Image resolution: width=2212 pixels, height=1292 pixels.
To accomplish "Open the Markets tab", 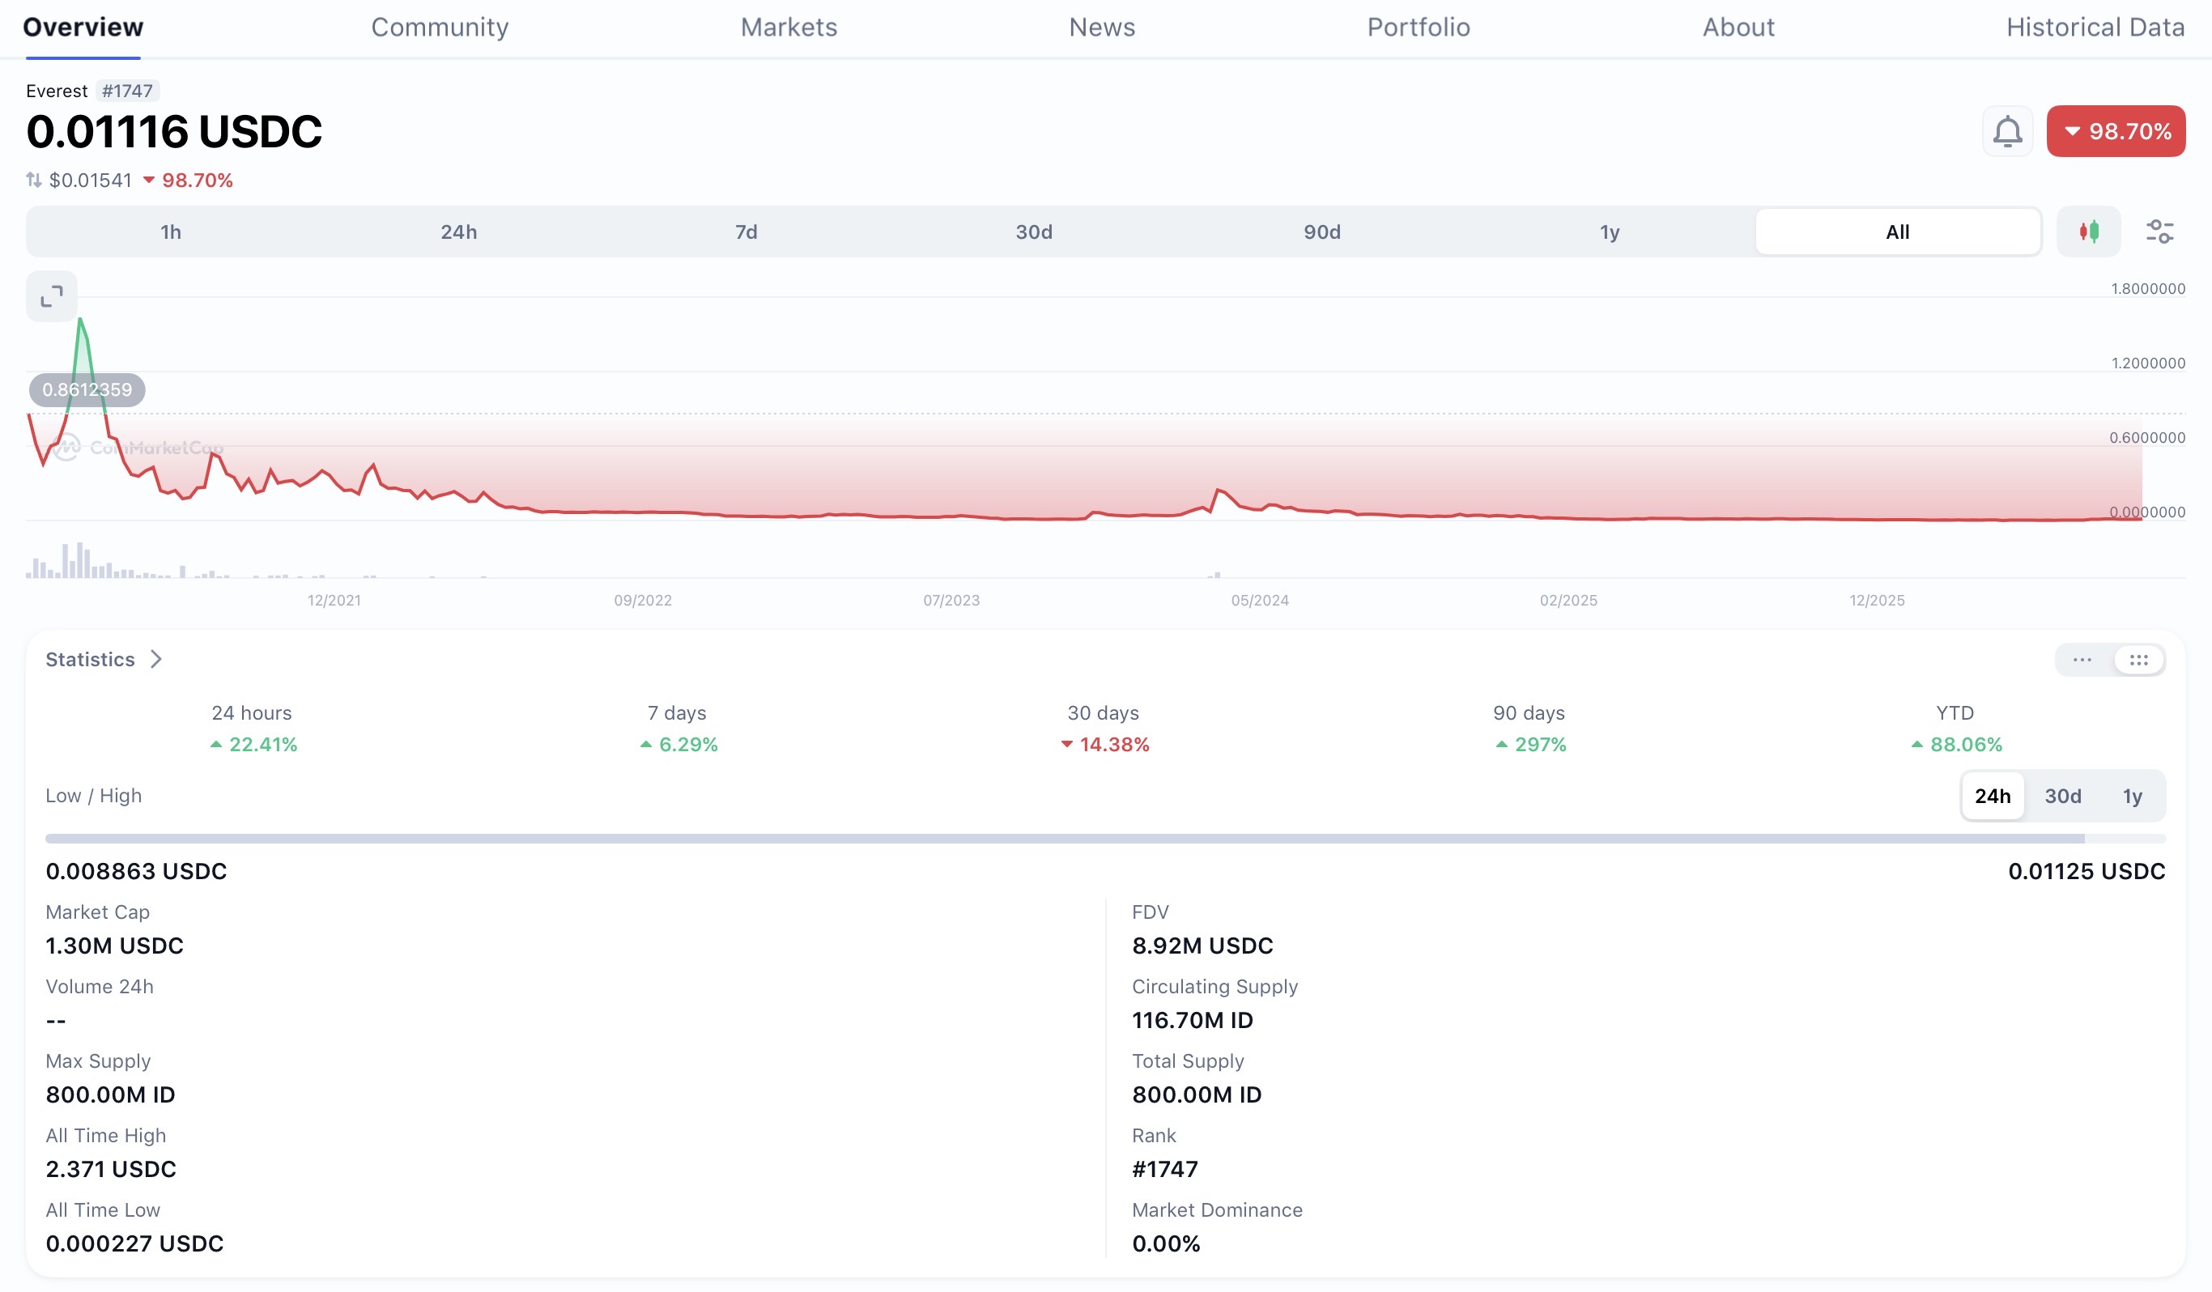I will point(789,28).
